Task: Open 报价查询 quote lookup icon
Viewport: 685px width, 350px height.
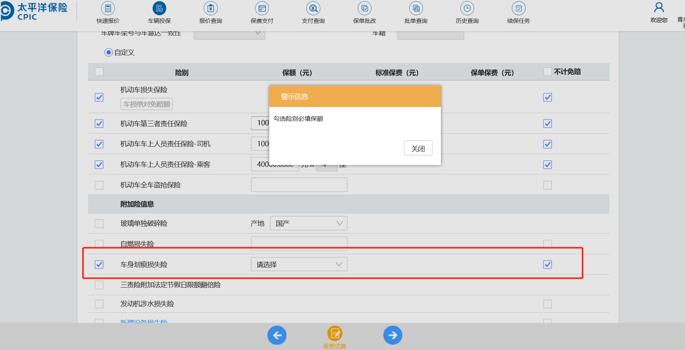Action: click(x=211, y=8)
